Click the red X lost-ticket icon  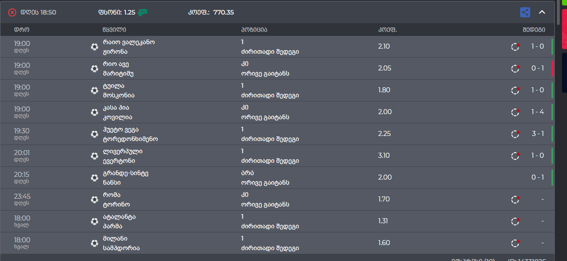tap(12, 13)
